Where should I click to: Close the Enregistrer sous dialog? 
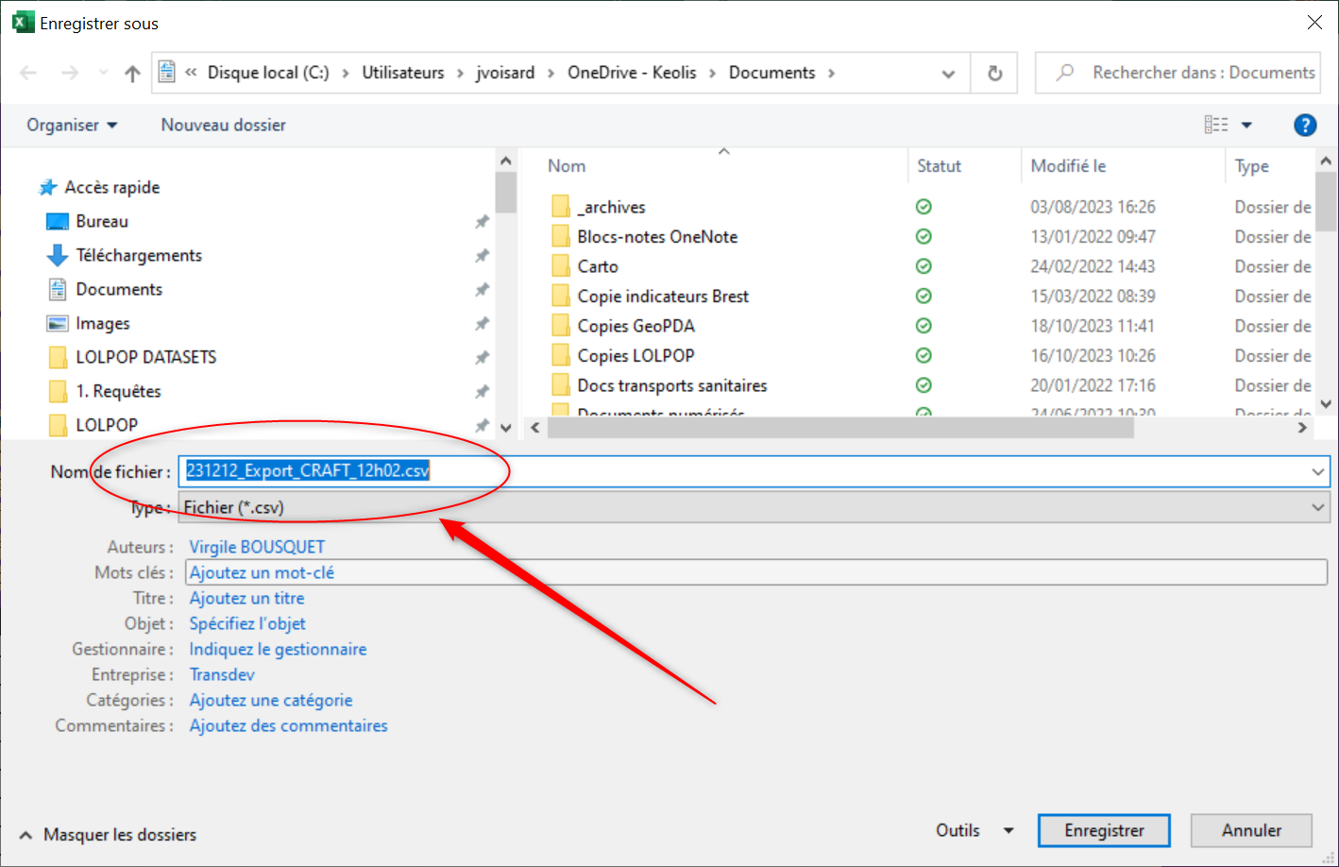click(1314, 22)
